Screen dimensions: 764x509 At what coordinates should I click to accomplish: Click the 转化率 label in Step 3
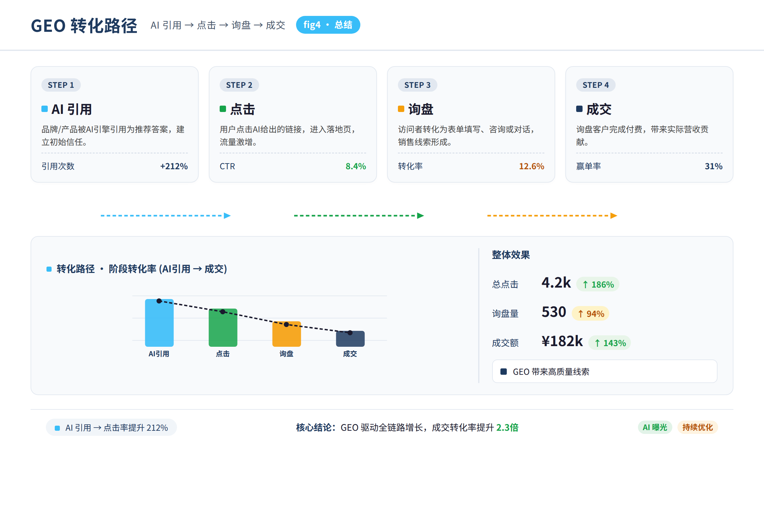[x=410, y=166]
